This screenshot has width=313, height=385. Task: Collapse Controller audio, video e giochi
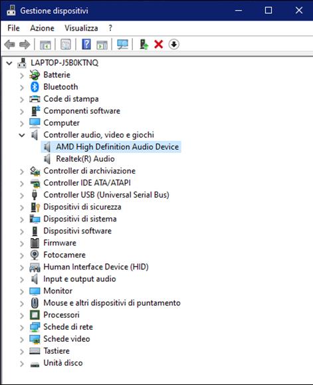click(x=22, y=135)
